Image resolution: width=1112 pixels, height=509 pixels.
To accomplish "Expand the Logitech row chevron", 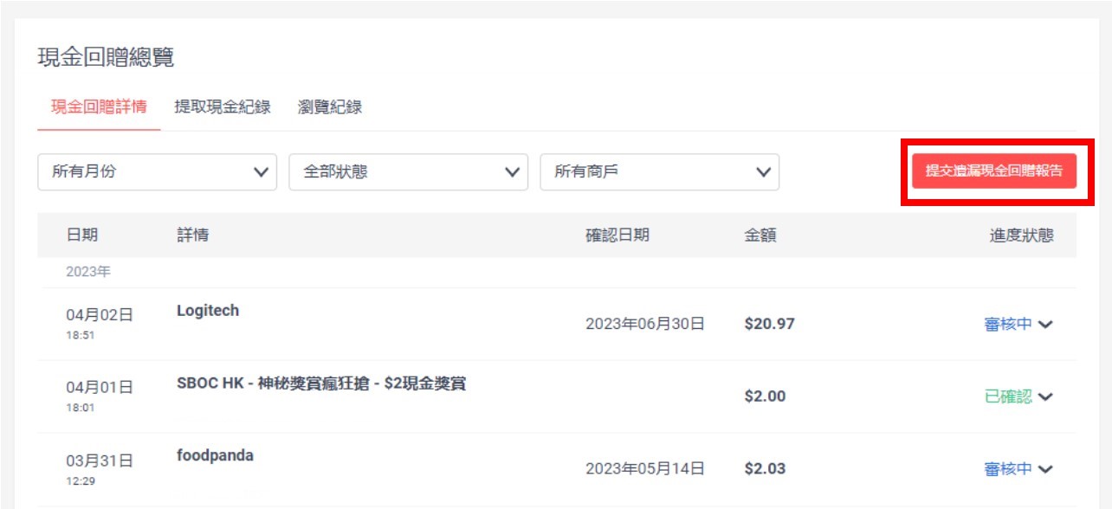I will (1045, 325).
